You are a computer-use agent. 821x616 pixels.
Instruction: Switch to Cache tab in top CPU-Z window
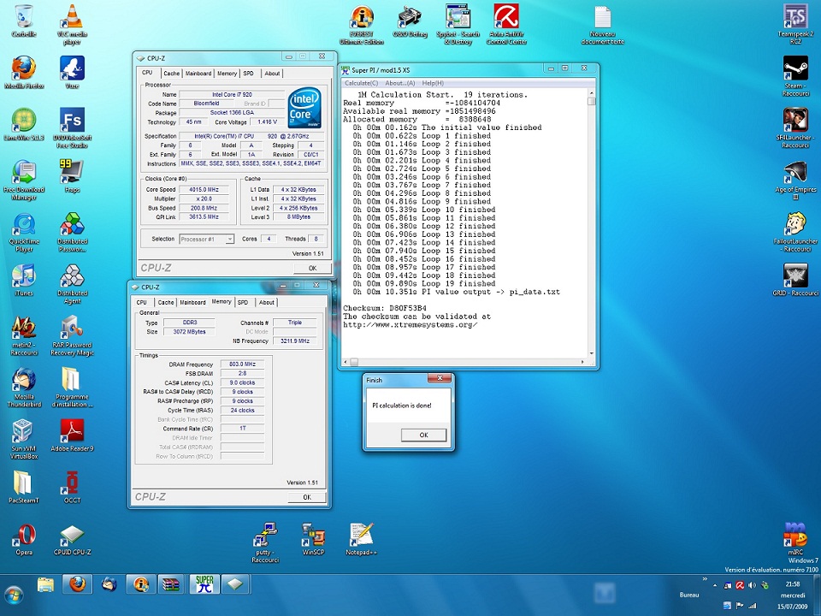click(171, 74)
